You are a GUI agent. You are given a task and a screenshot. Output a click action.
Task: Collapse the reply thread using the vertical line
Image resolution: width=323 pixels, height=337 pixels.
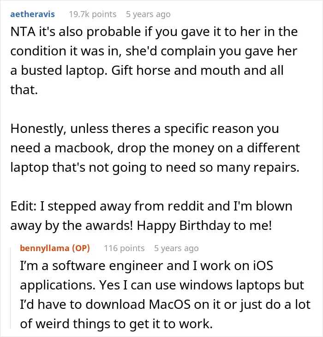click(11, 288)
